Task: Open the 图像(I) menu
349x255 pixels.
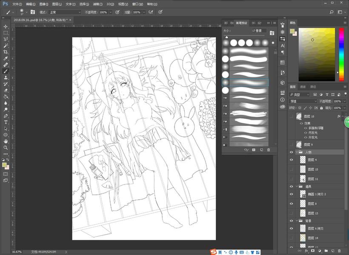Action: (x=44, y=4)
